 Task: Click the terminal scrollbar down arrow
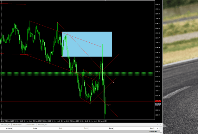[161, 132]
